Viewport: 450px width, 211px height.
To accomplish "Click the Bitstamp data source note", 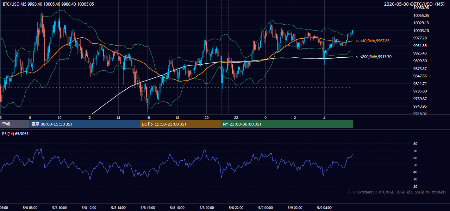I will point(396,192).
